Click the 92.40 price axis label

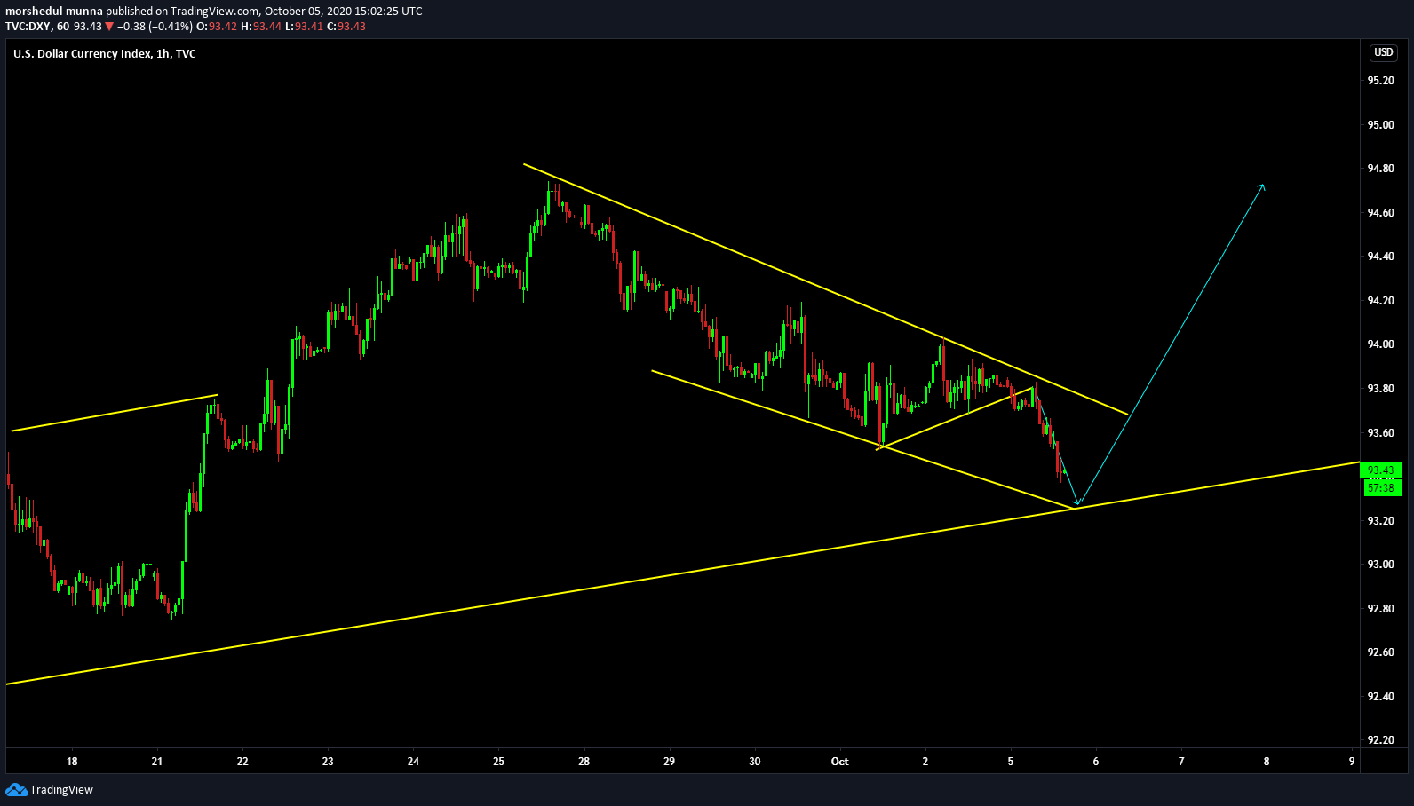[x=1380, y=697]
